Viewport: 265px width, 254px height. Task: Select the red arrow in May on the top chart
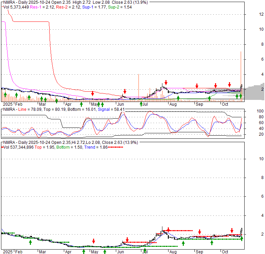coord(92,93)
